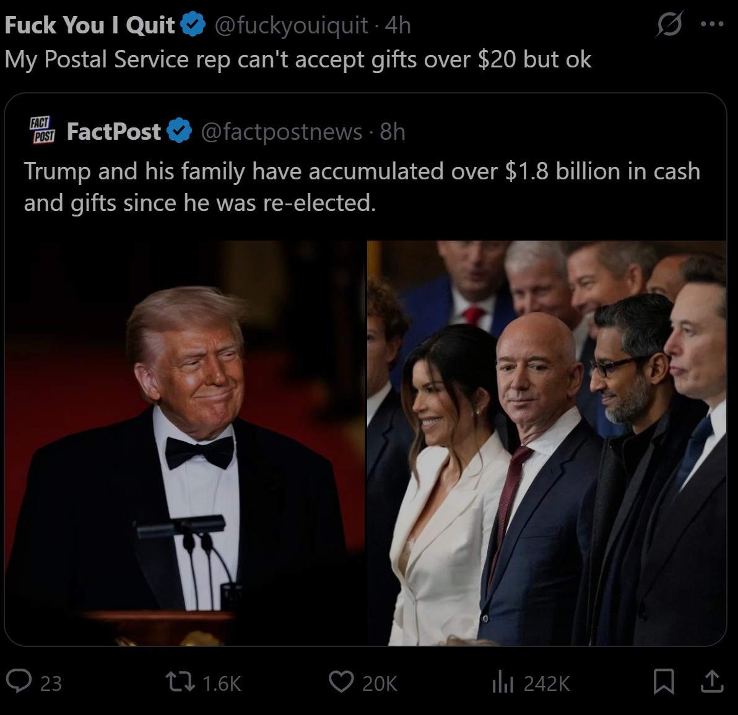Open the Fuck You I Quit profile name
Viewport: 738px width, 715px height.
pos(90,25)
